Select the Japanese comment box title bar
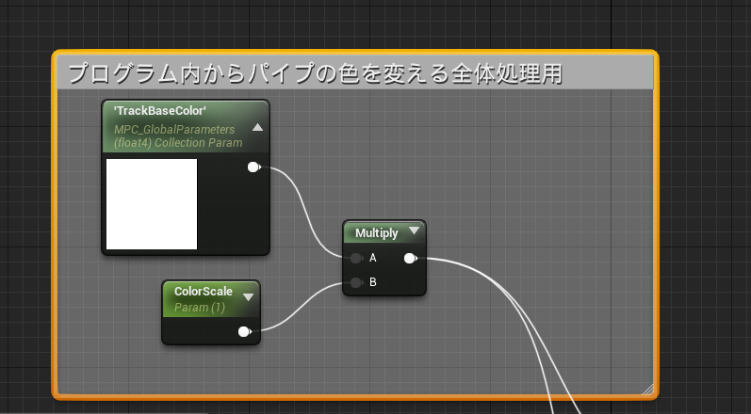The height and width of the screenshot is (414, 751). (355, 72)
